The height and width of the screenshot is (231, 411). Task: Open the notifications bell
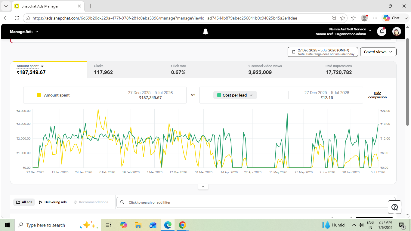[x=382, y=31]
